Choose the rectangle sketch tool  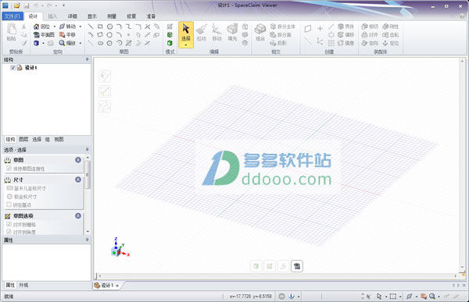point(100,27)
